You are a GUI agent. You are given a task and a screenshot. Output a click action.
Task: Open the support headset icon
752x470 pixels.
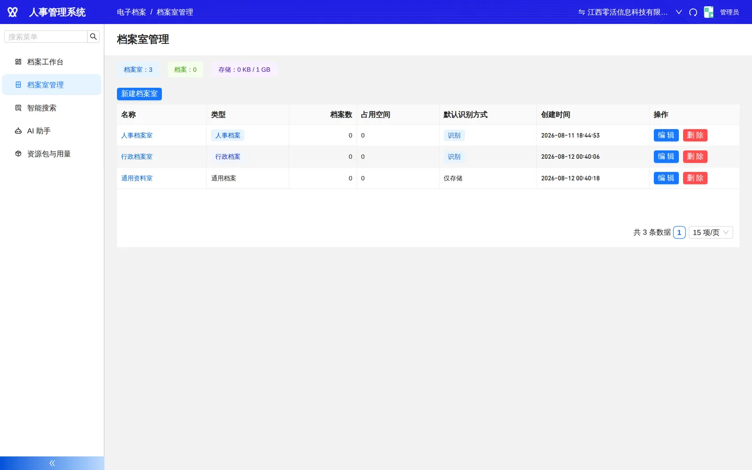click(693, 12)
